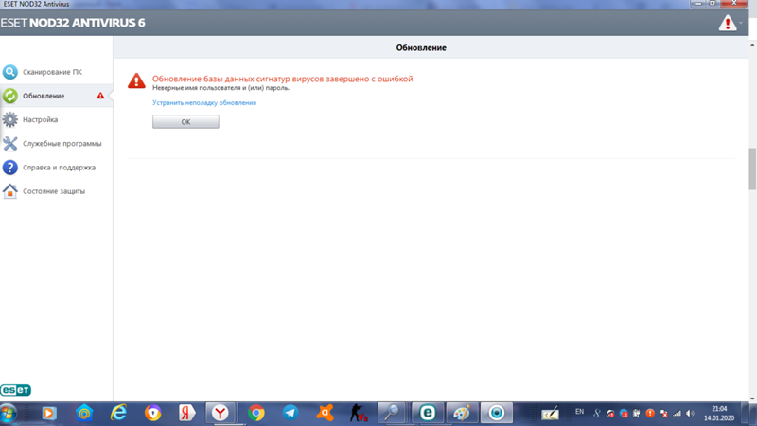
Task: Switch to Yandex Browser in the taskbar
Action: click(x=220, y=414)
